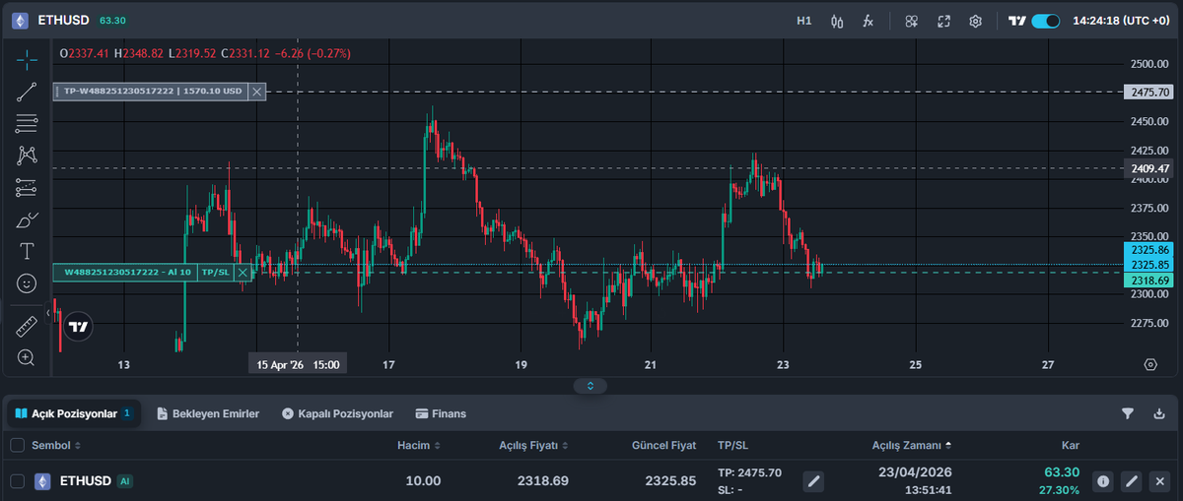The width and height of the screenshot is (1183, 501).
Task: Expand the bottom panel with center chevron
Action: (x=591, y=386)
